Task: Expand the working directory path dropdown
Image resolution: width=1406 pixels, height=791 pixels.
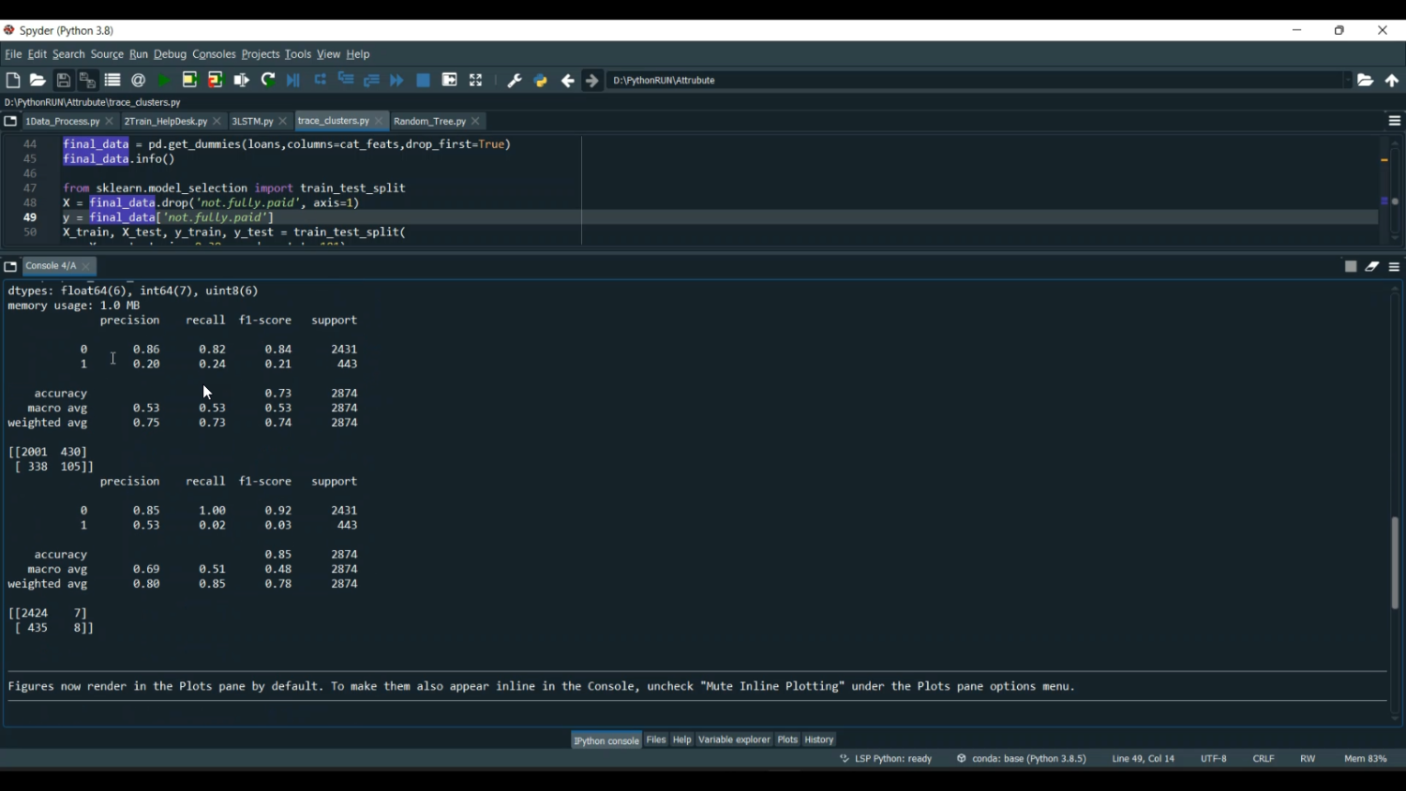Action: [1348, 81]
